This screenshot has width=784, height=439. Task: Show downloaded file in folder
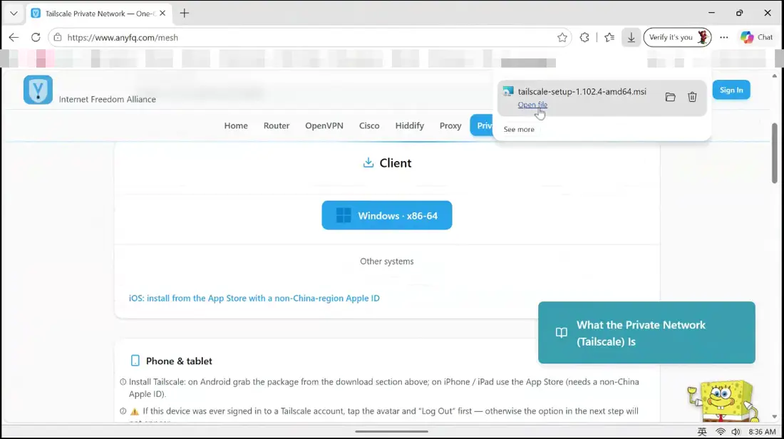[x=670, y=97]
